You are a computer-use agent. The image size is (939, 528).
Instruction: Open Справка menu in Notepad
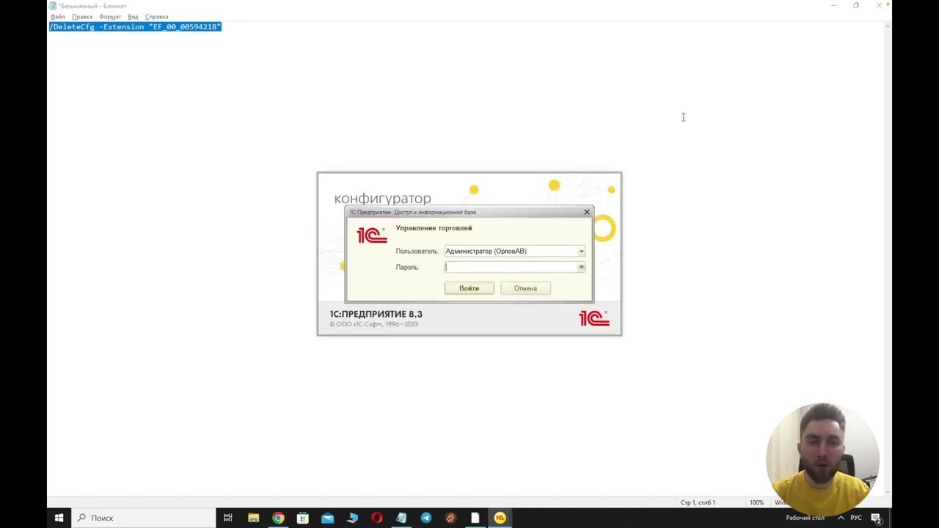[x=156, y=17]
